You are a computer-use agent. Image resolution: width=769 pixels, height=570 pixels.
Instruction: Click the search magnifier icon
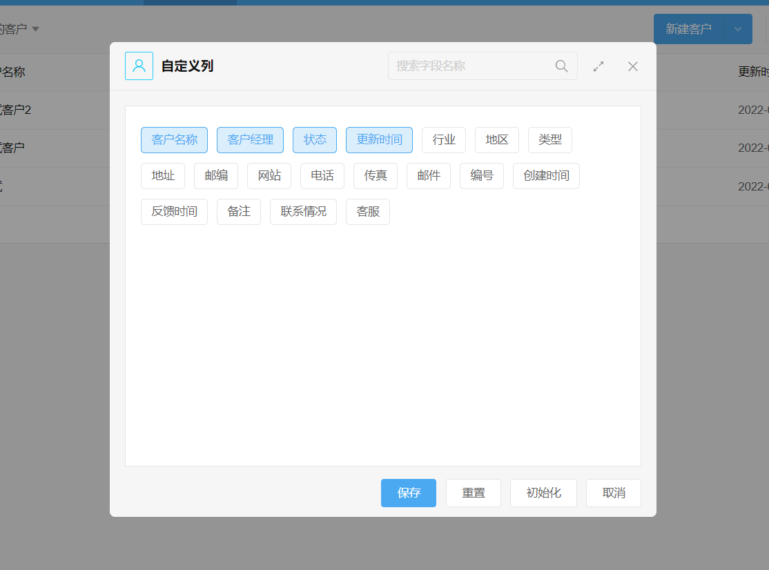(561, 66)
